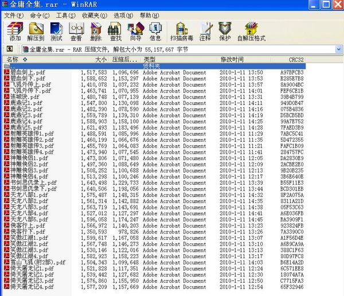
Task: Click the 测试 (Test) toolbar icon
Action: point(56,32)
